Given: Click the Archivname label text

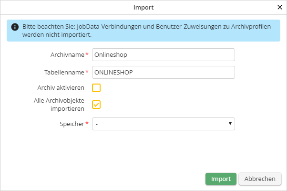Looking at the screenshot, I should 67,55.
